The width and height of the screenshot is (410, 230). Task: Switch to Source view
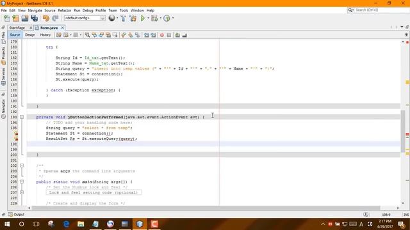pyautogui.click(x=15, y=34)
